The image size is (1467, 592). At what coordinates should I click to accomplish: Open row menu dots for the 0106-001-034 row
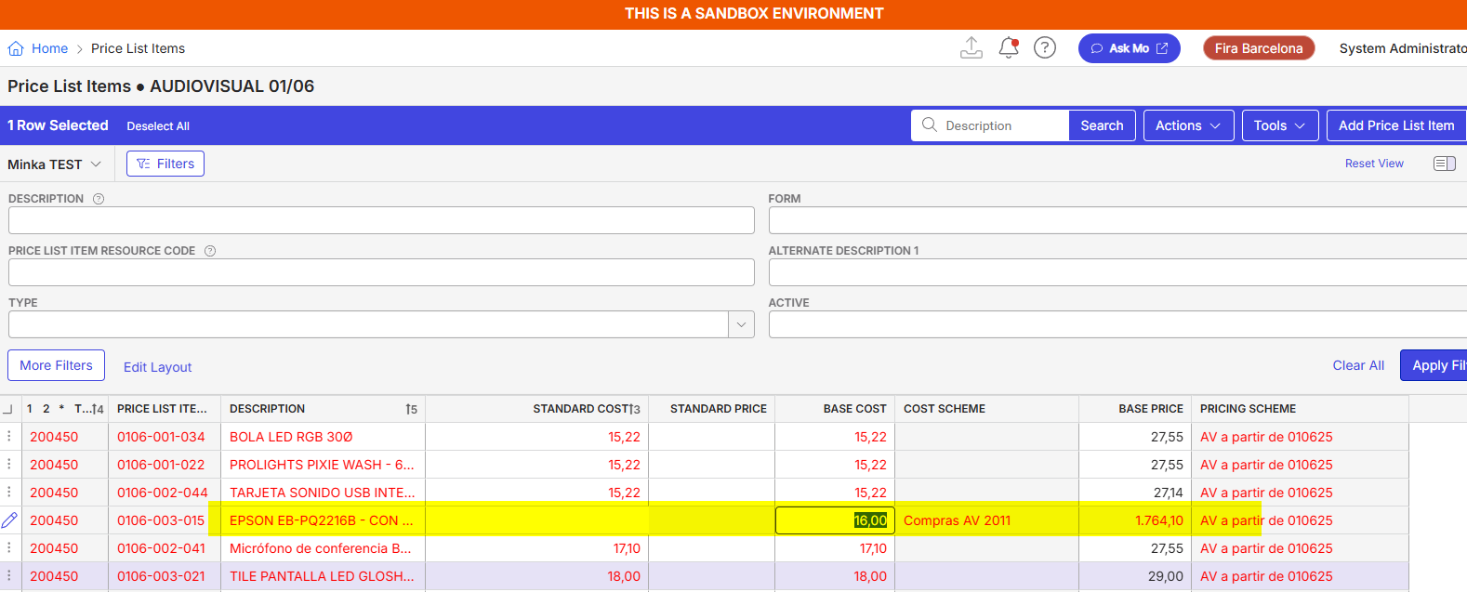(x=9, y=436)
